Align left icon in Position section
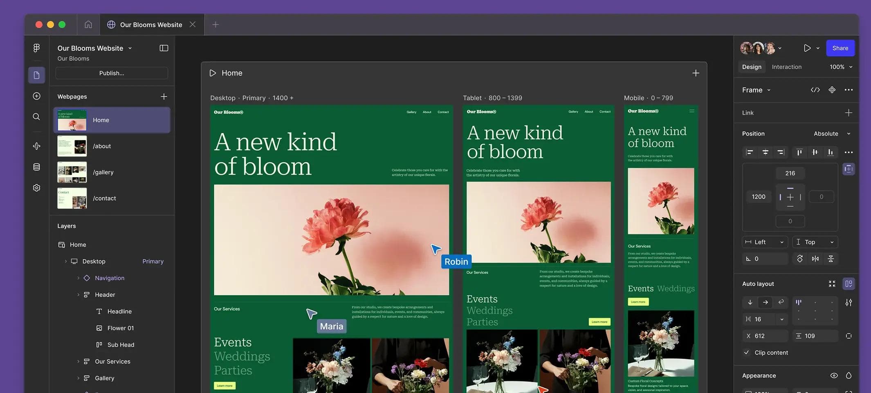The image size is (871, 393). [x=750, y=152]
